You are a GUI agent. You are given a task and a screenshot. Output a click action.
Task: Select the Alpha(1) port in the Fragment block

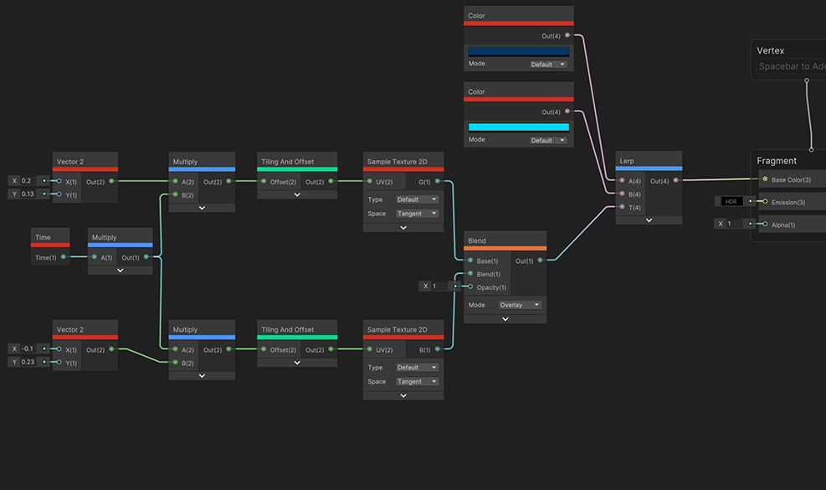(x=765, y=224)
